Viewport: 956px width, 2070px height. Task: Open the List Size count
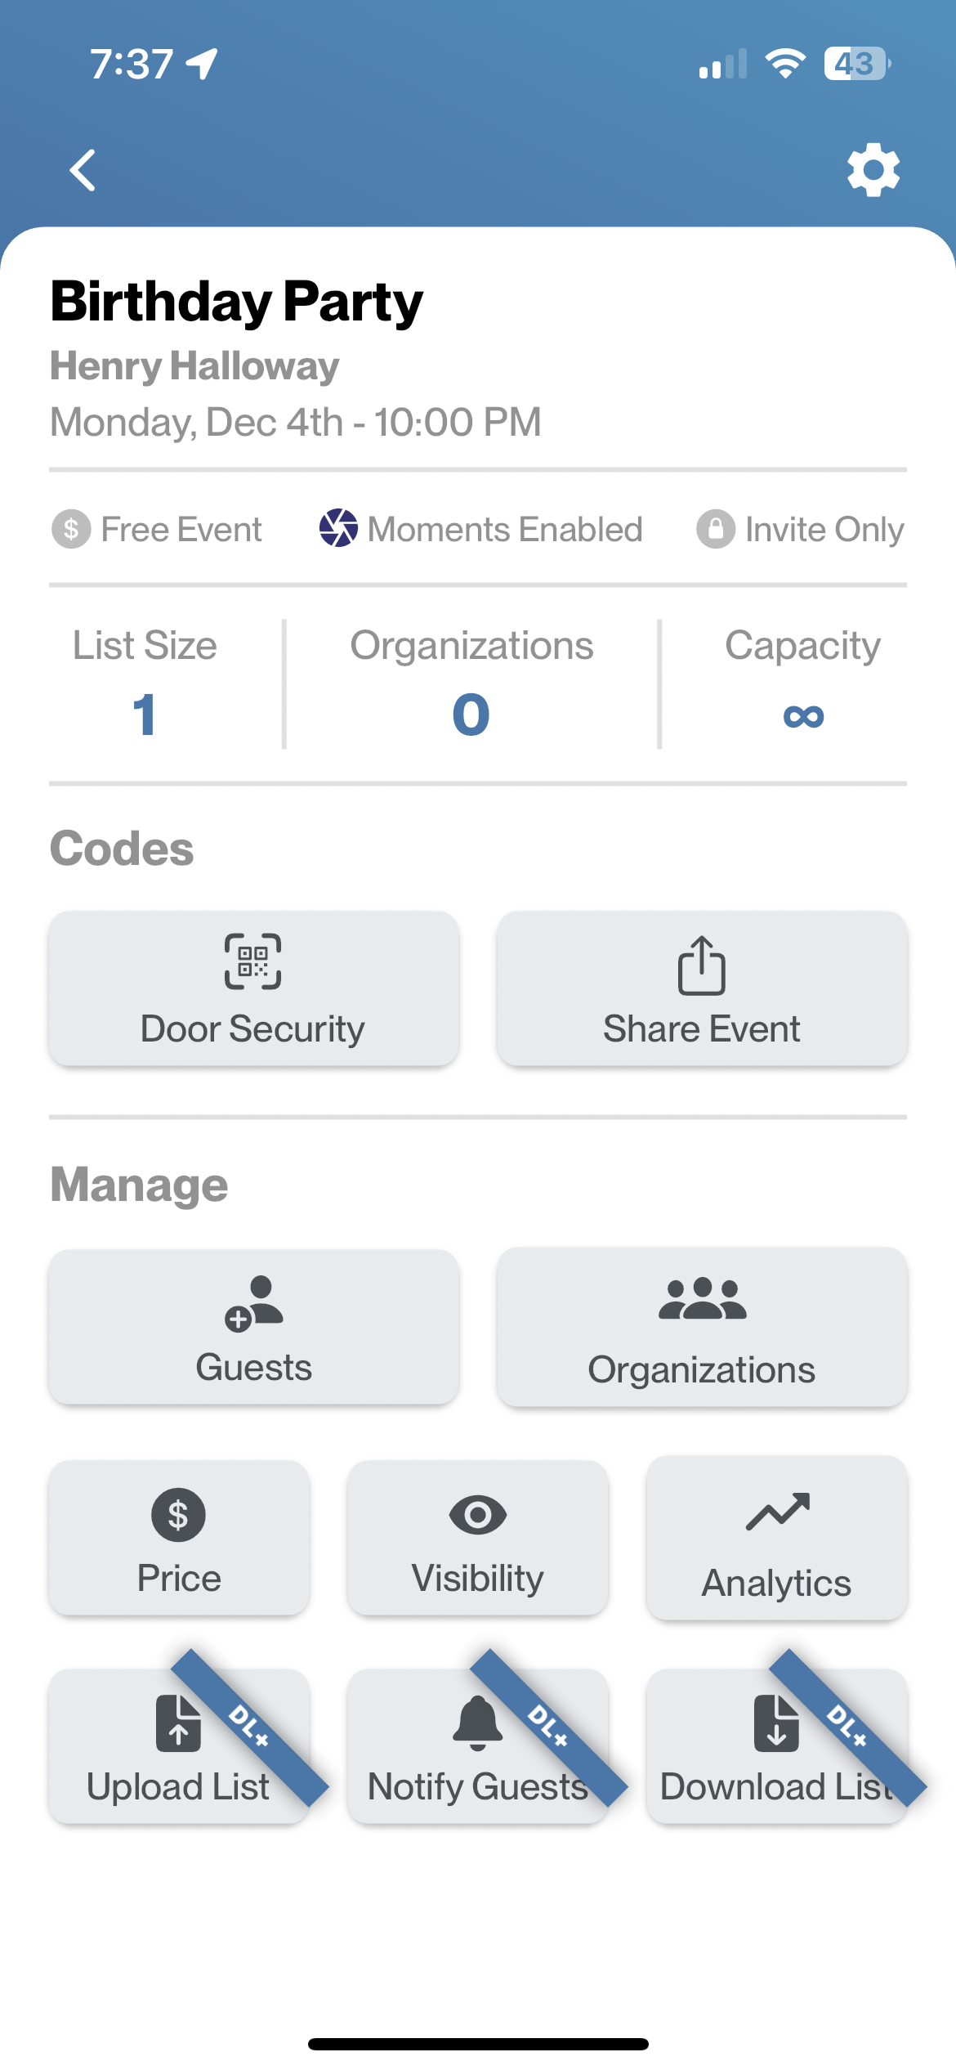(145, 714)
